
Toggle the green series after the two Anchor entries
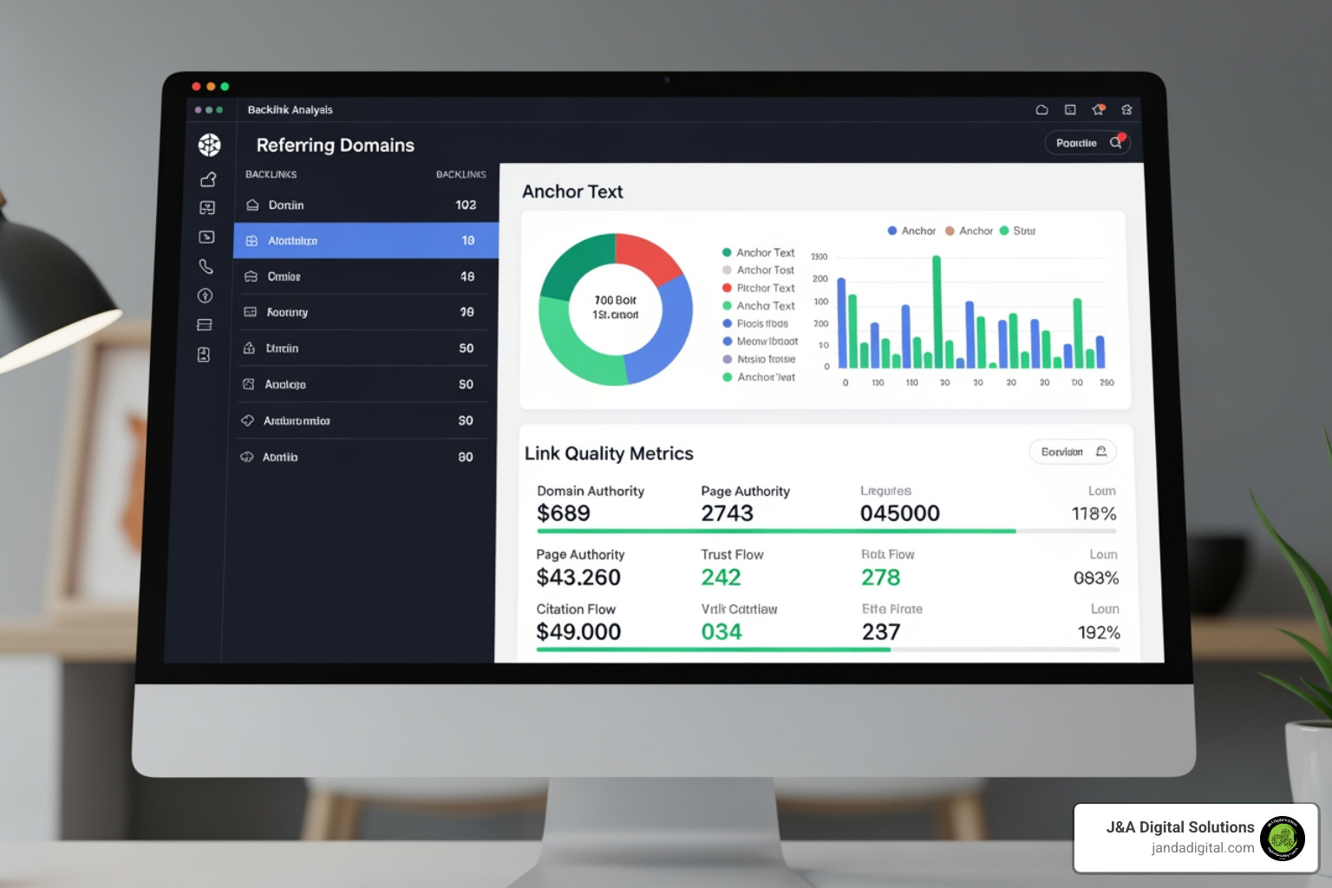(1017, 231)
